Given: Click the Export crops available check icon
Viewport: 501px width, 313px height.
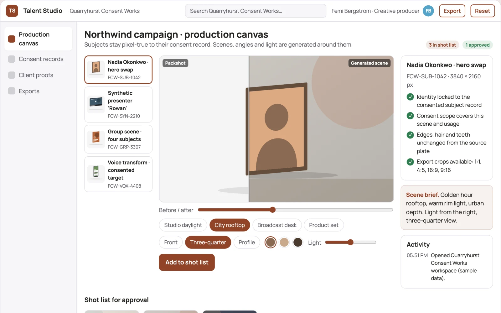Looking at the screenshot, I should click(x=410, y=162).
